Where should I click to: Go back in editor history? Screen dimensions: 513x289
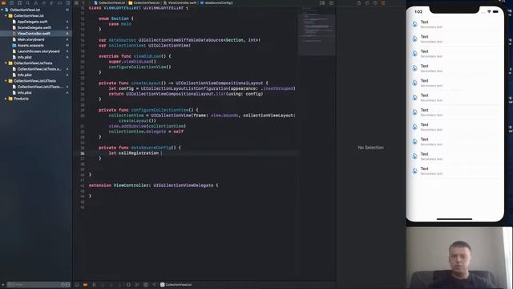pos(83,3)
